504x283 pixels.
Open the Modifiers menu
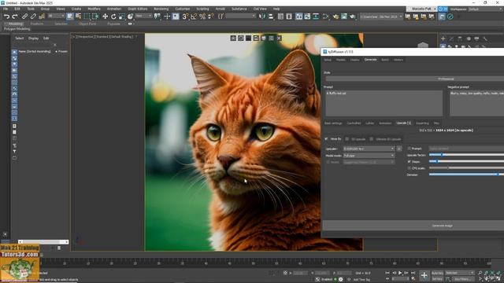(94, 9)
